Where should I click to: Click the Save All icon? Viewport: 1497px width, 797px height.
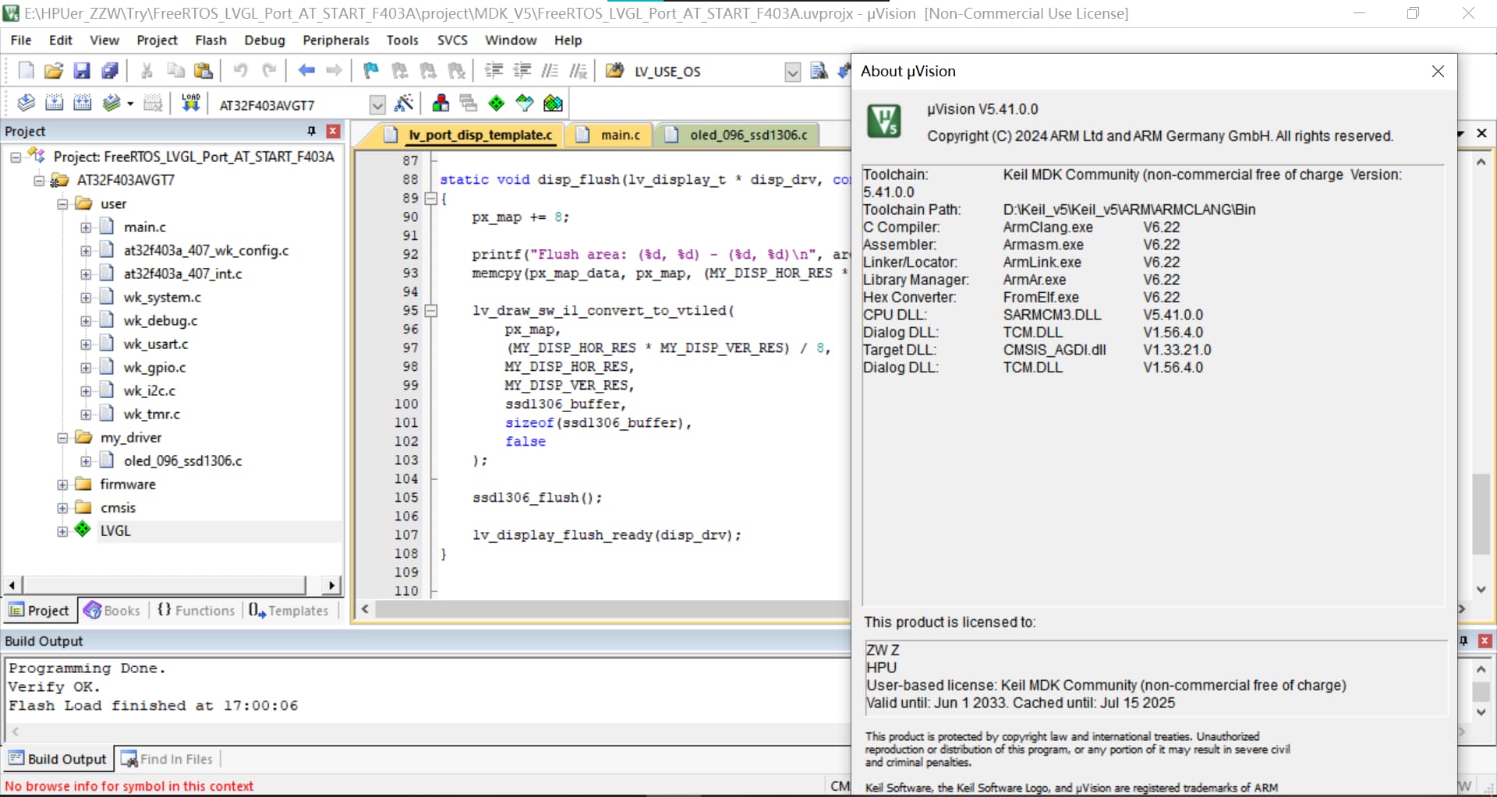click(110, 71)
